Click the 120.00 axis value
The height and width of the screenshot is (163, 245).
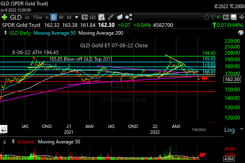click(x=232, y=118)
